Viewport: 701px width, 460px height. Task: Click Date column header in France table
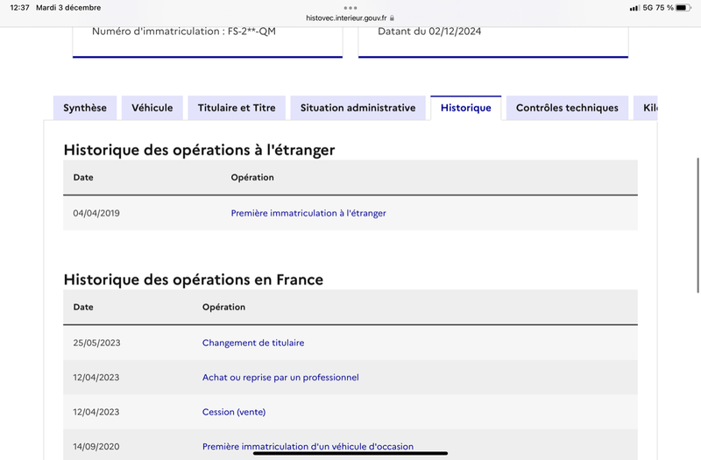coord(83,308)
